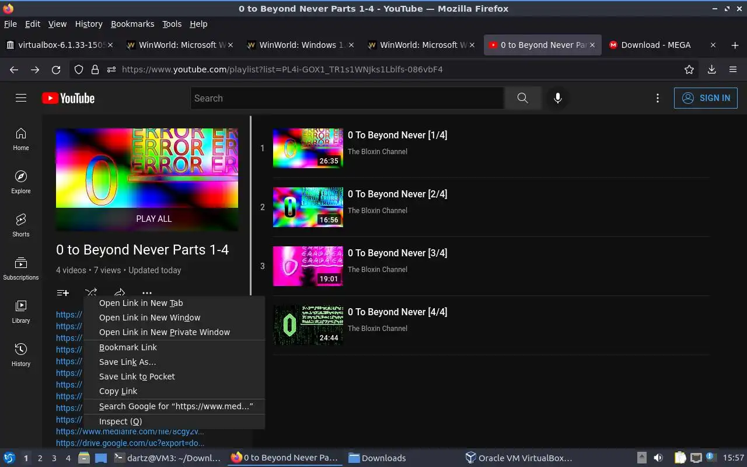Image resolution: width=747 pixels, height=467 pixels.
Task: Open the Edit menu
Action: click(x=33, y=24)
